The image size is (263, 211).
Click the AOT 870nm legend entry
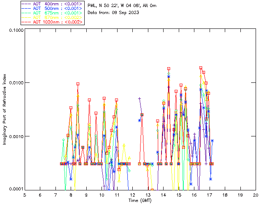click(52, 17)
